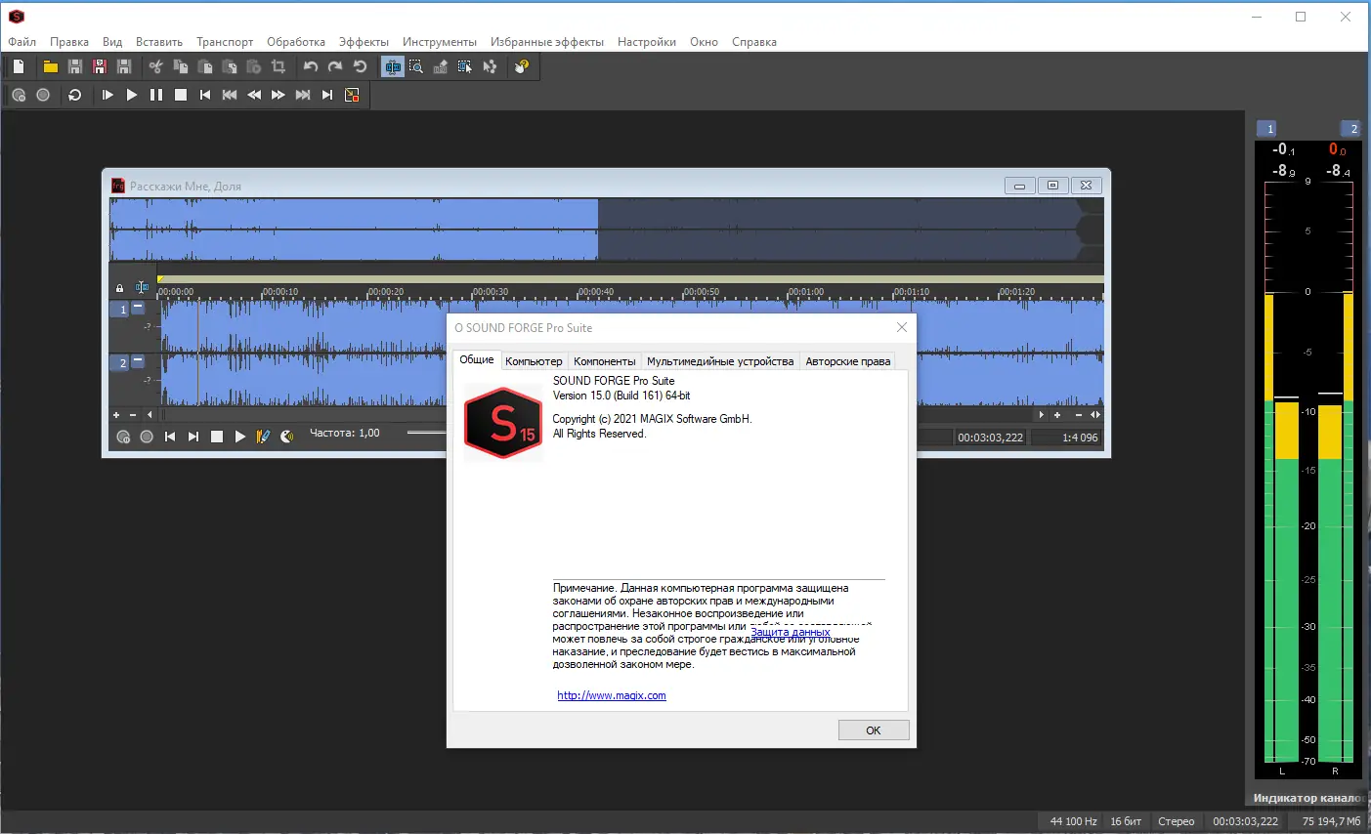Open an existing file
The width and height of the screenshot is (1371, 834).
click(50, 65)
